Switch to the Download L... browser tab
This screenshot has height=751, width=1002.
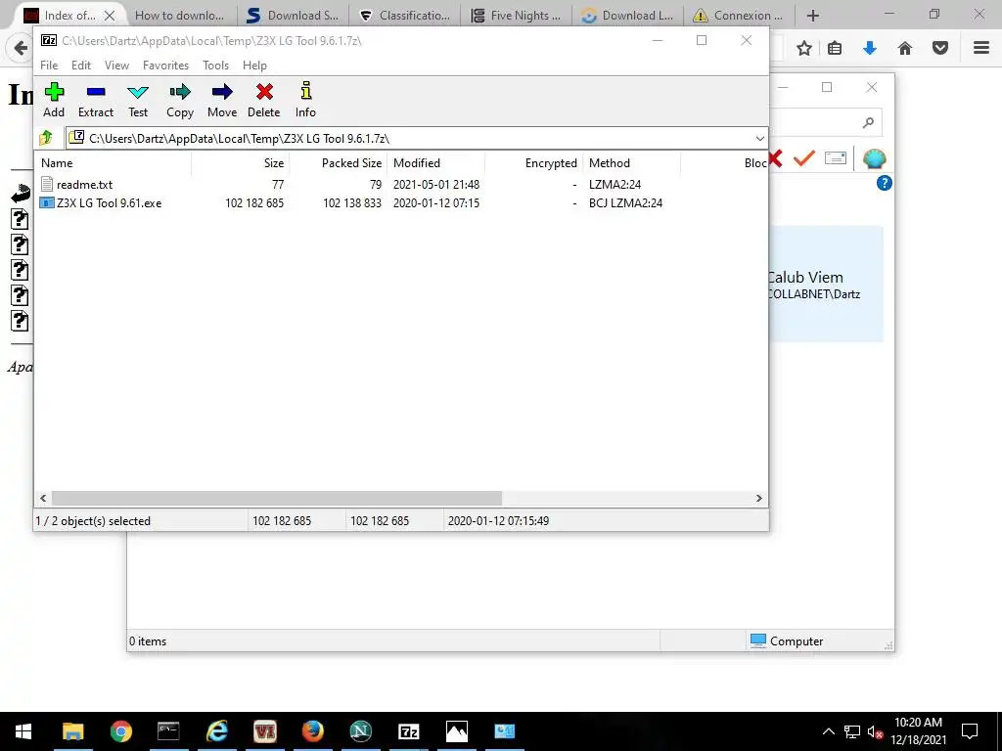point(627,16)
